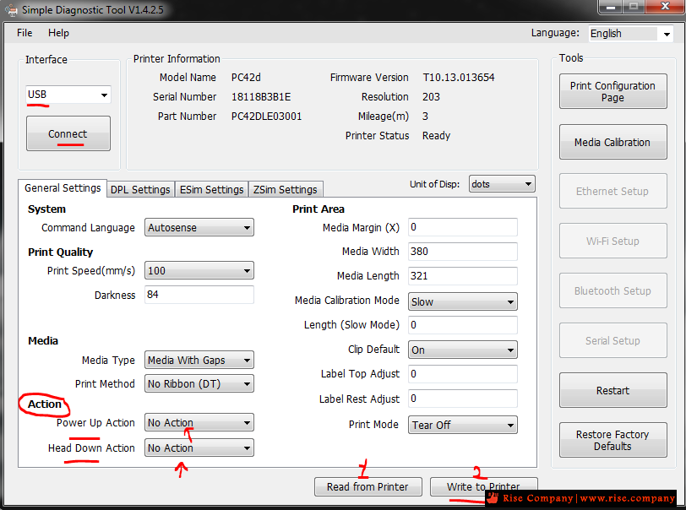Click Print Configuration Page button
Viewport: 686px width, 510px height.
pyautogui.click(x=613, y=91)
